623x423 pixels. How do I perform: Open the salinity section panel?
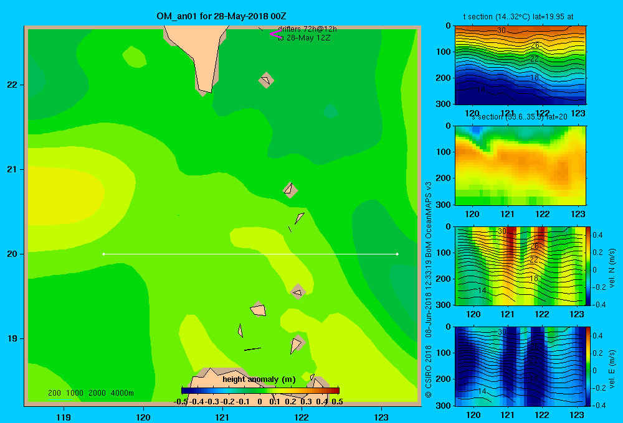520,165
